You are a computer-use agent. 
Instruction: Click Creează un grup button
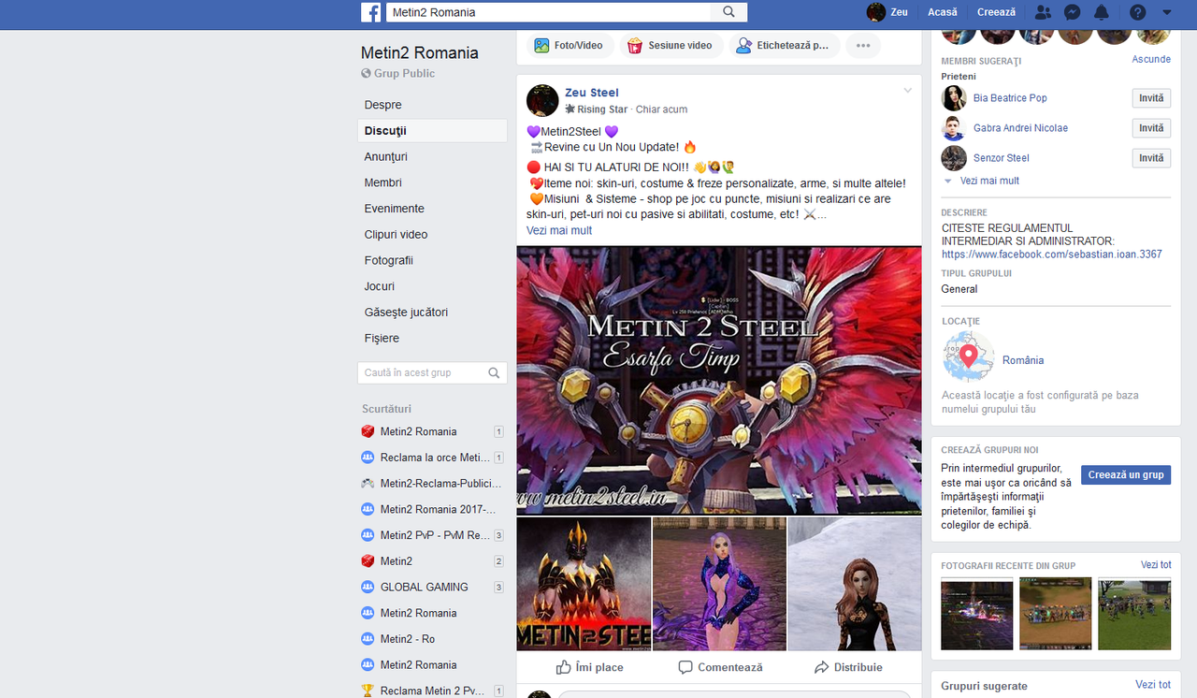1125,474
